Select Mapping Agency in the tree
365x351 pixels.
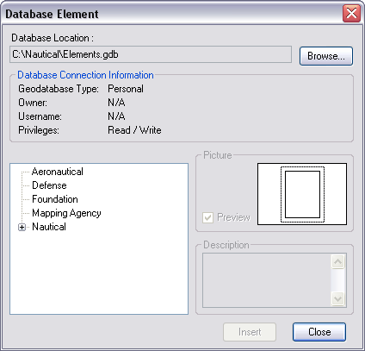[66, 213]
